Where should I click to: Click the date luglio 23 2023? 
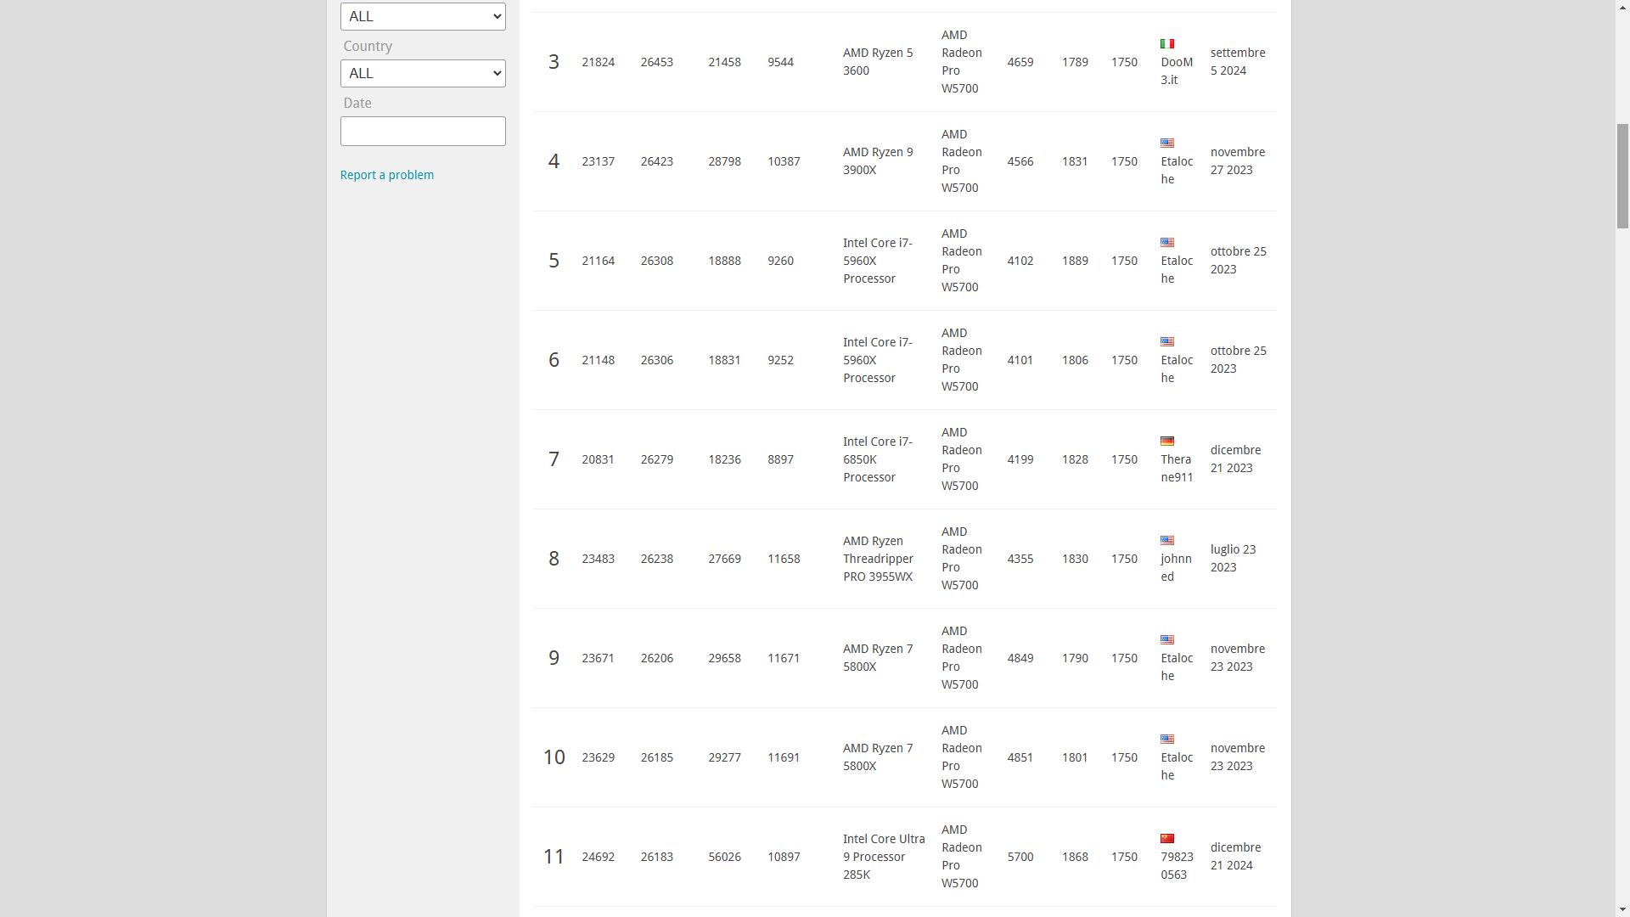(x=1233, y=559)
